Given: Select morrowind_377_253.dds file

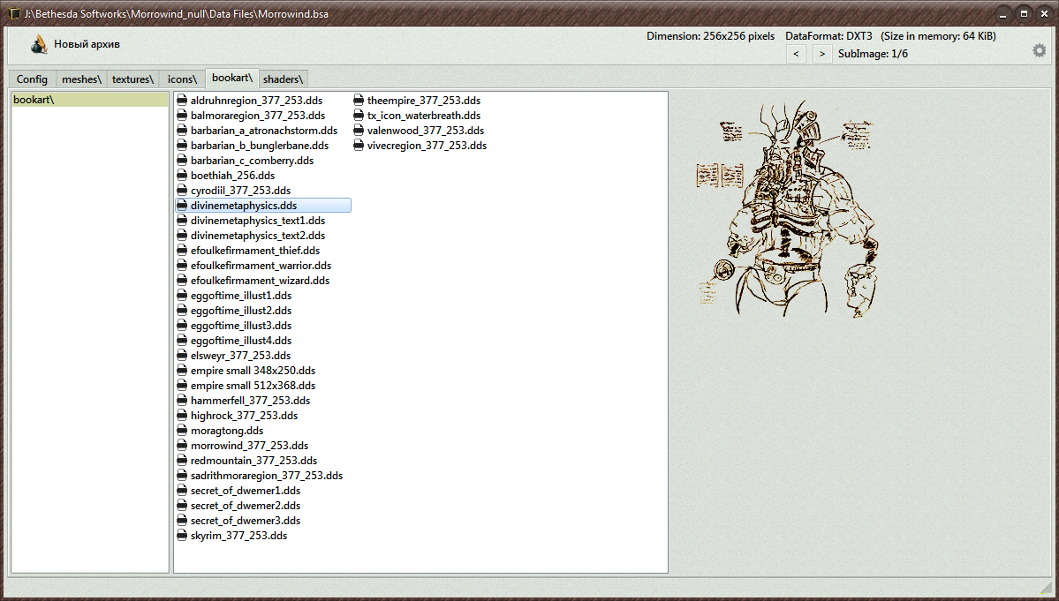Looking at the screenshot, I should click(249, 445).
